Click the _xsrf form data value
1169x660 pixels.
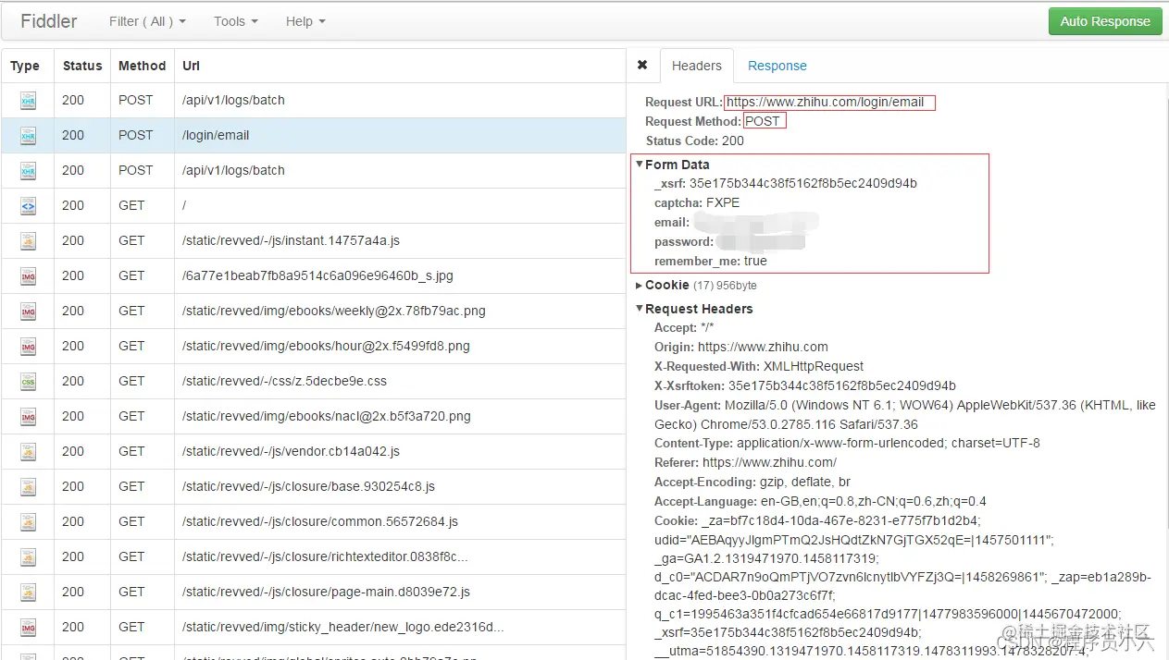pyautogui.click(x=802, y=183)
